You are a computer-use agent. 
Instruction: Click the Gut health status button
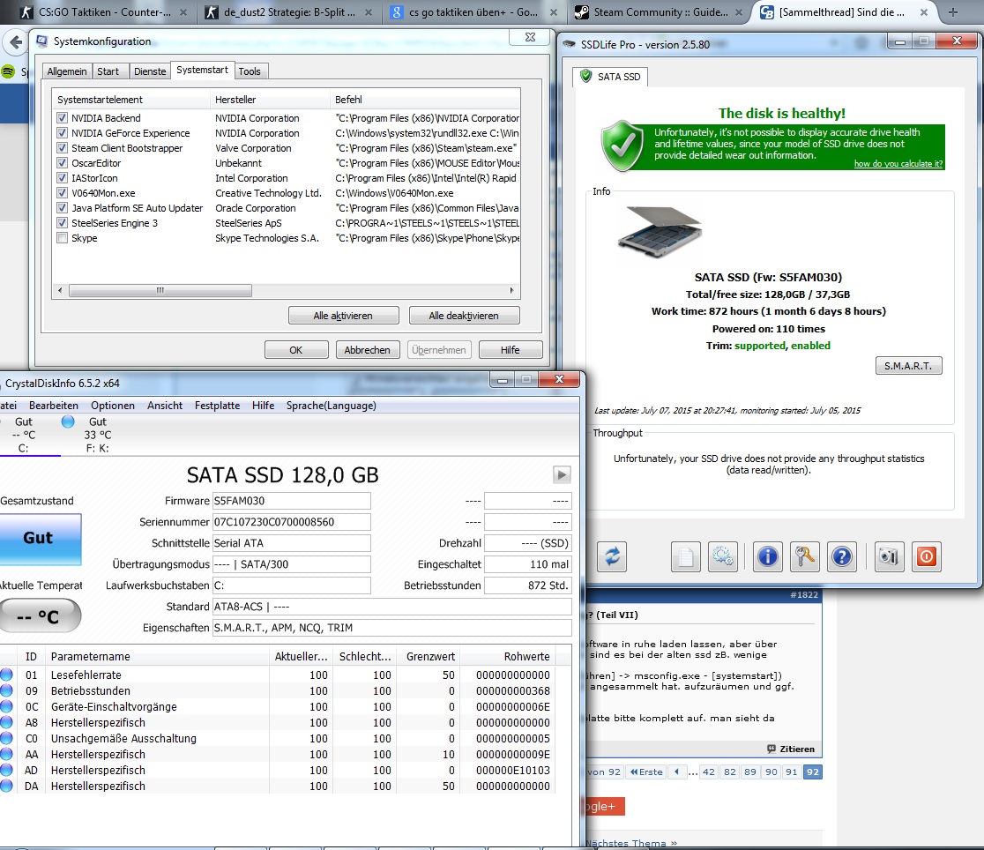tap(39, 538)
